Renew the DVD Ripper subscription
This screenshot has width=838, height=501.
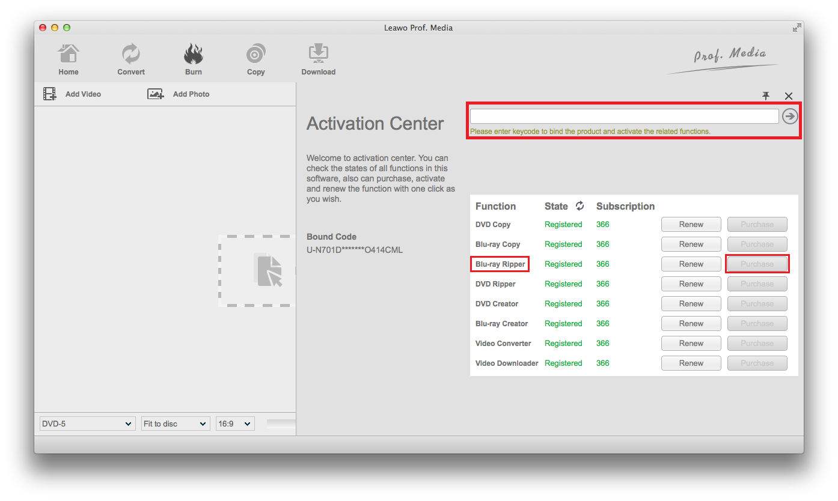tap(691, 284)
